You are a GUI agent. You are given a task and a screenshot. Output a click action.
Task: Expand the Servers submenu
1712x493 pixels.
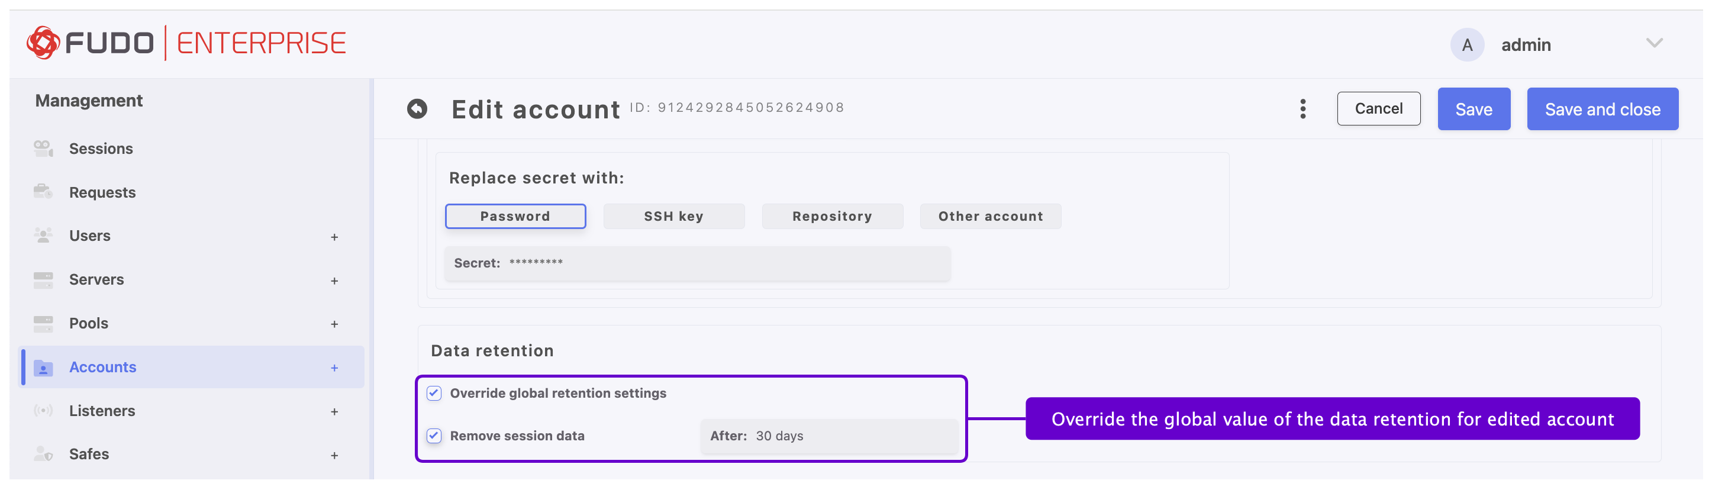pos(334,281)
